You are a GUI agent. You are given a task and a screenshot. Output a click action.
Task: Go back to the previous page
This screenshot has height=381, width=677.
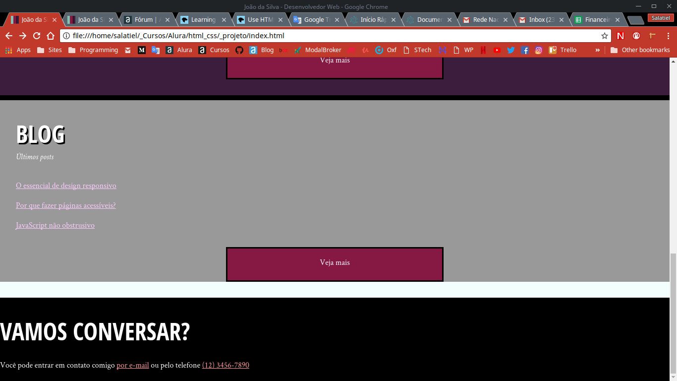[9, 36]
